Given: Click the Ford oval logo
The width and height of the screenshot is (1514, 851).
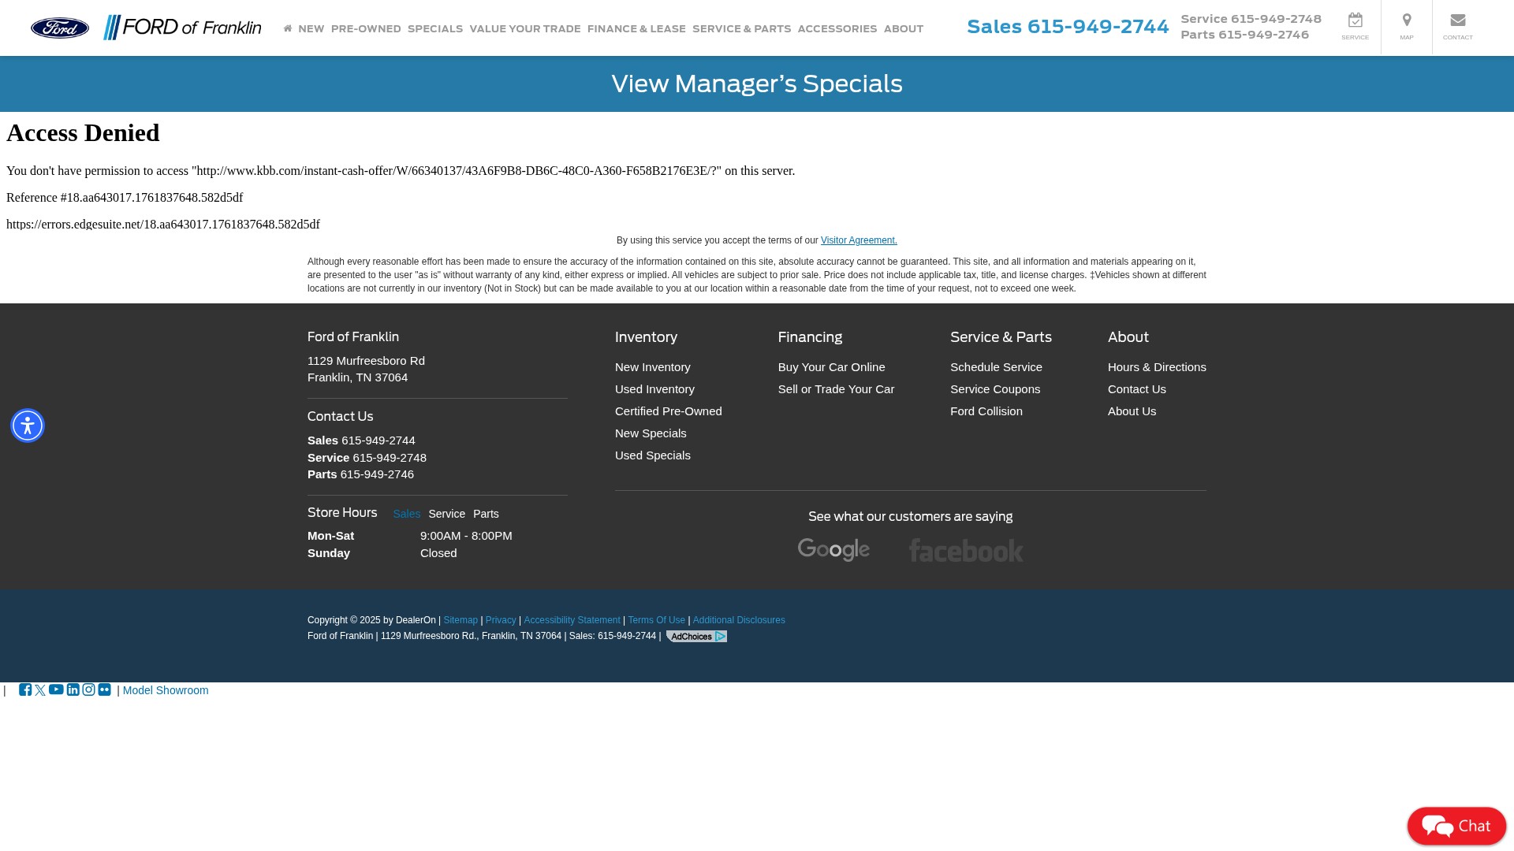Looking at the screenshot, I should point(60,28).
